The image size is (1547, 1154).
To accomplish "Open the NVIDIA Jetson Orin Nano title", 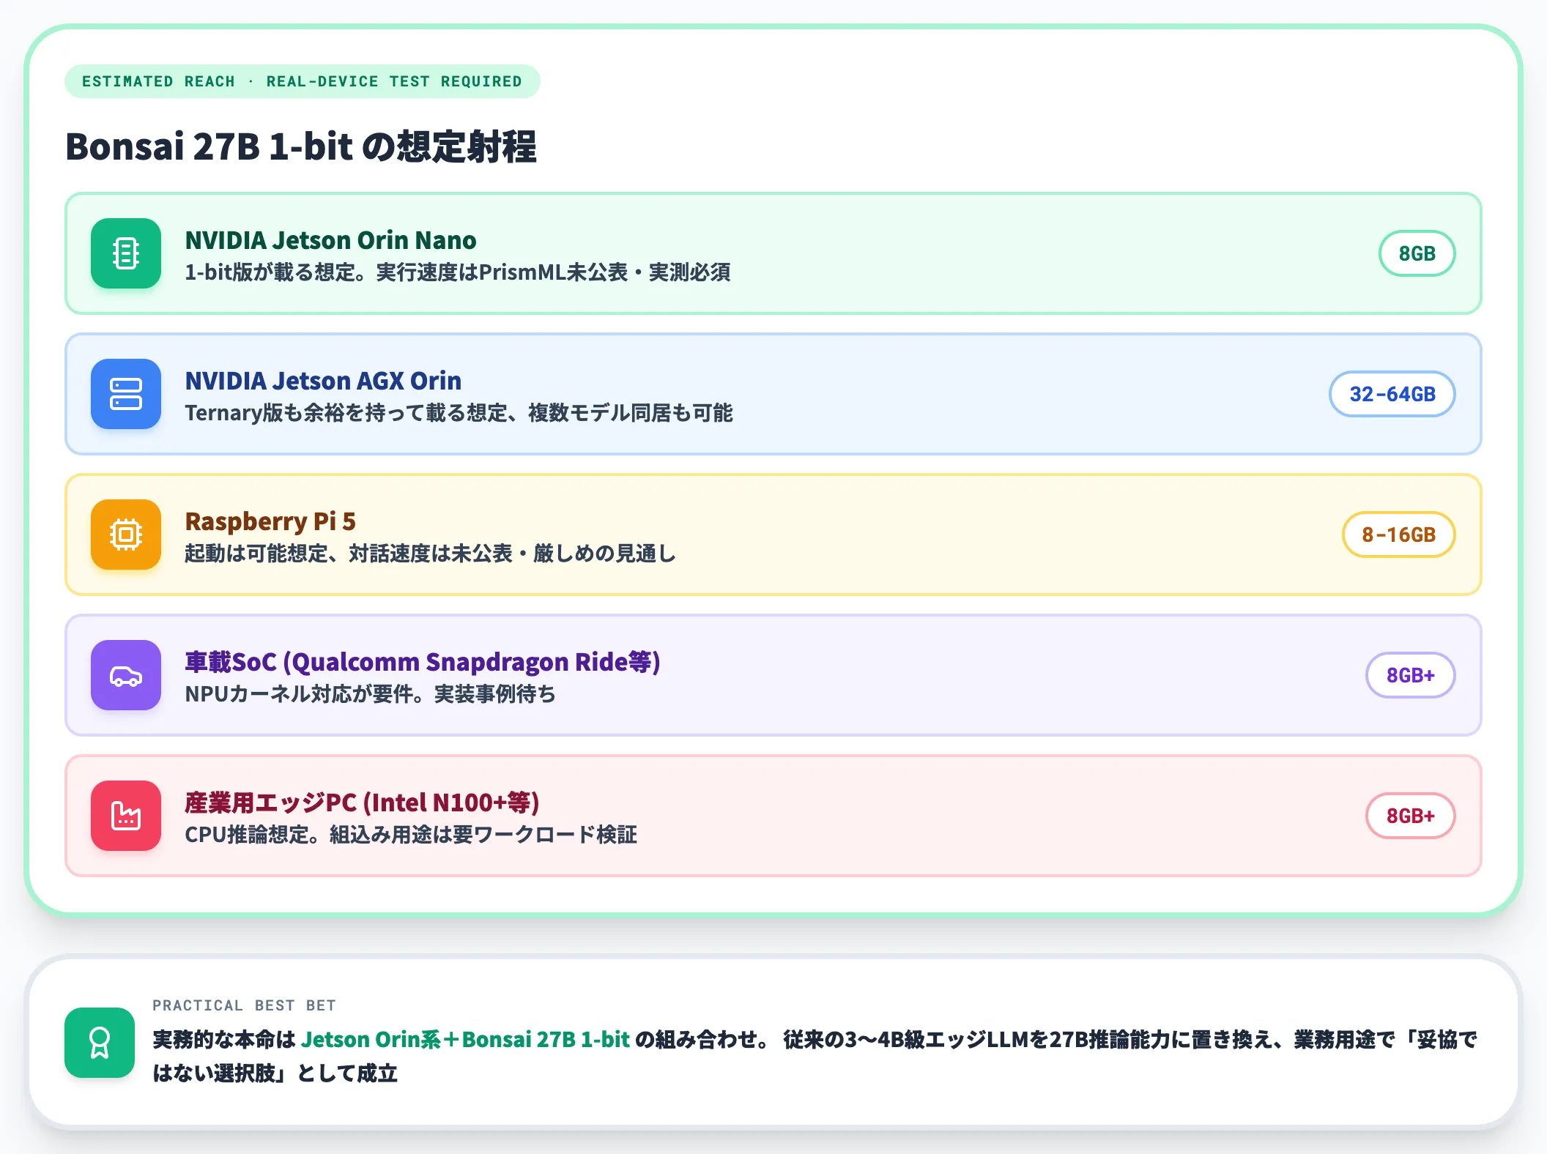I will [x=330, y=240].
